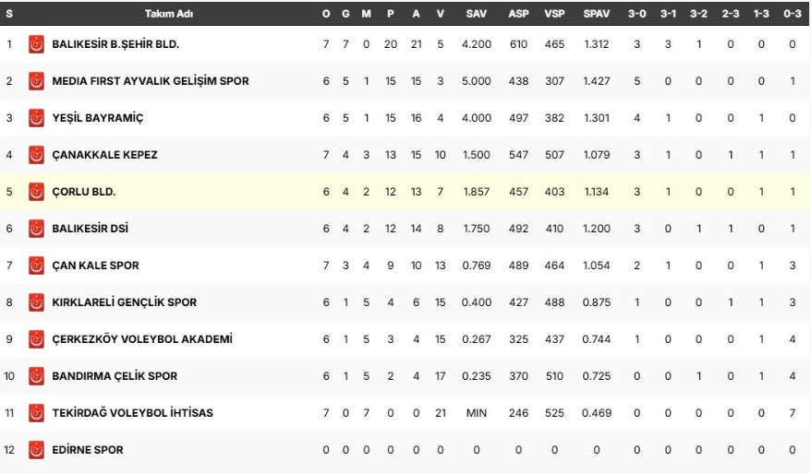Click the SAV column header
The width and height of the screenshot is (811, 473).
(476, 14)
